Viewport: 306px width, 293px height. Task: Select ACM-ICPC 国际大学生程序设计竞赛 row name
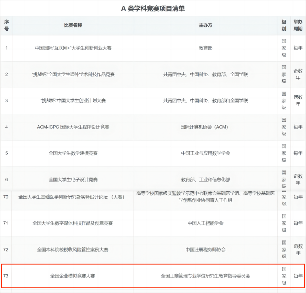click(73, 127)
